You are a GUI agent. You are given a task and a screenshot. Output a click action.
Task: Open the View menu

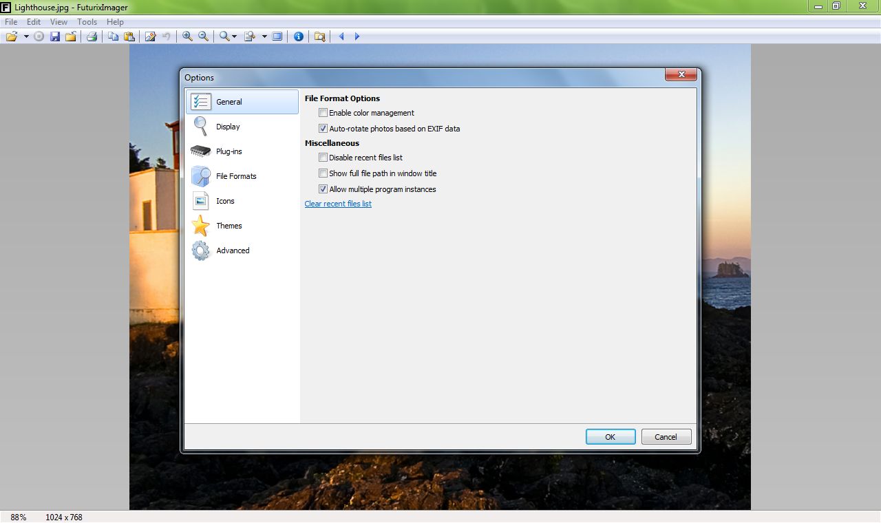[x=59, y=22]
